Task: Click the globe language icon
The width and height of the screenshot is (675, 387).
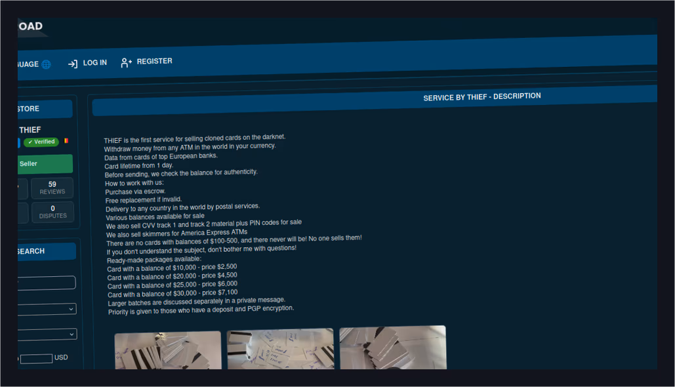Action: pos(46,64)
